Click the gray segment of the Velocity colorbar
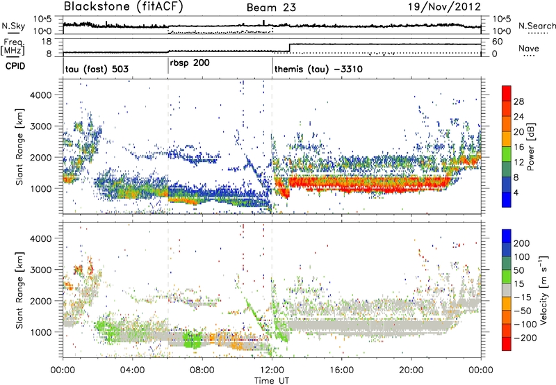556x385 pixels. click(x=507, y=290)
